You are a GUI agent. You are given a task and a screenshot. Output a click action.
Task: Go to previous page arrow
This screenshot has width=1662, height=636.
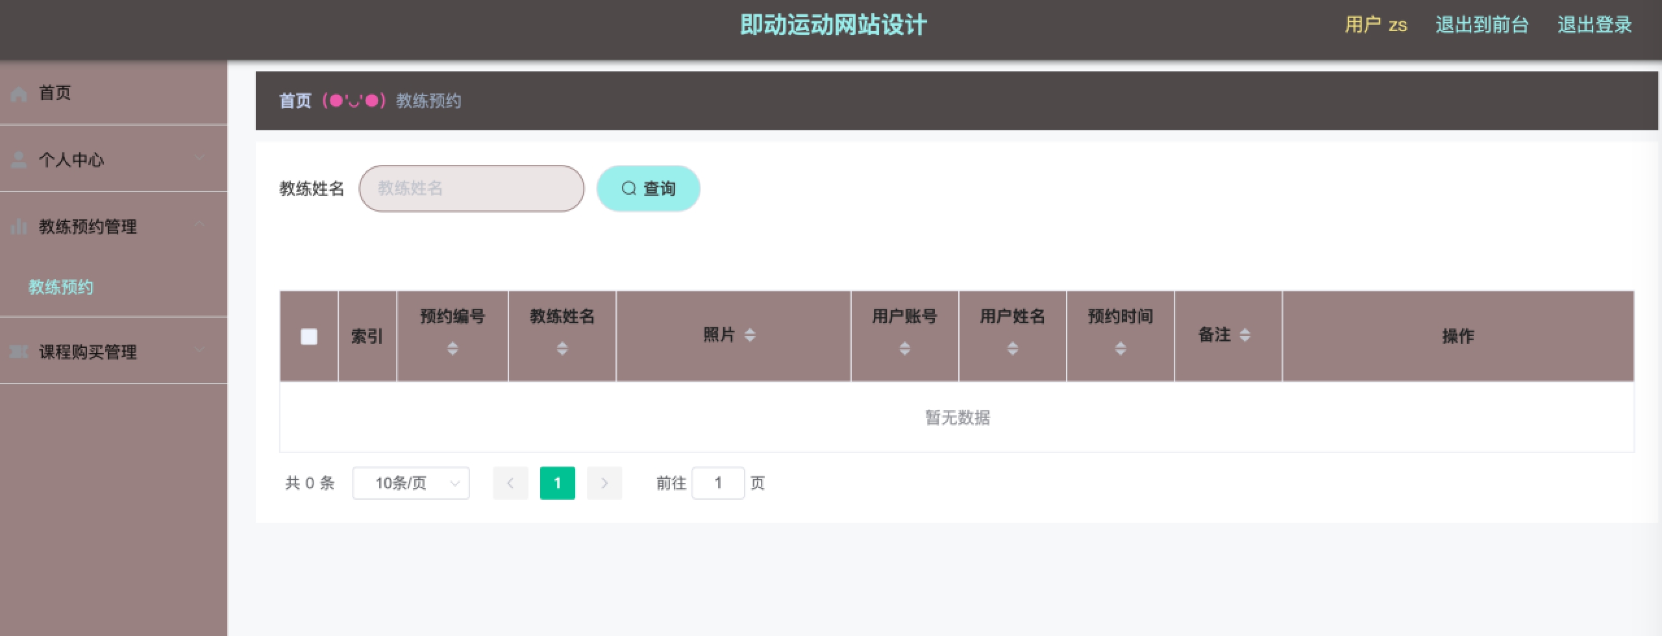click(510, 483)
